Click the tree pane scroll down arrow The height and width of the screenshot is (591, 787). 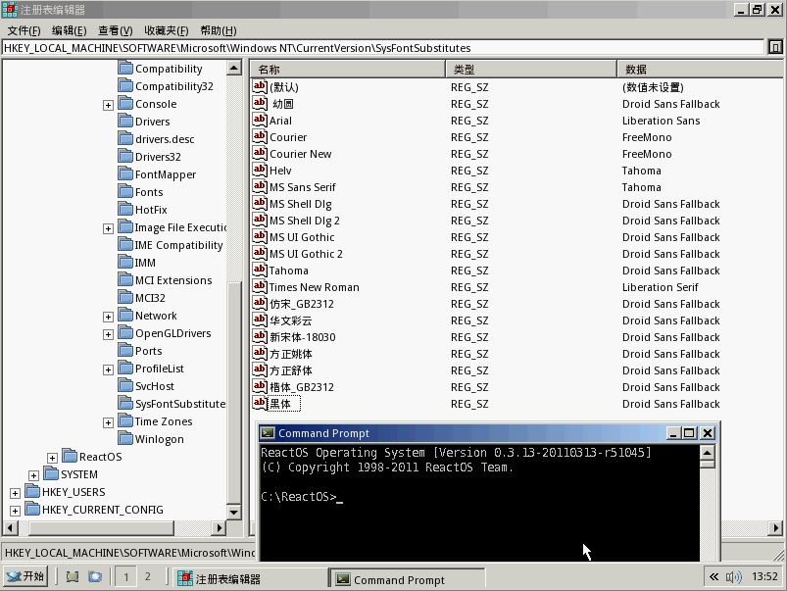click(234, 512)
